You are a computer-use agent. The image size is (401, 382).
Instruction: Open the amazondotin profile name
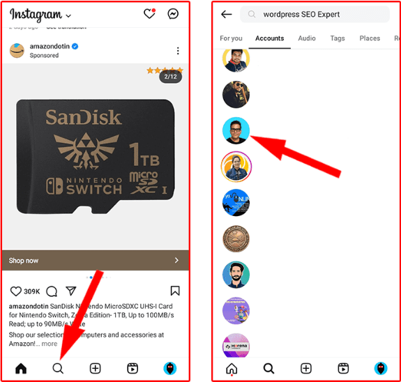(x=50, y=46)
